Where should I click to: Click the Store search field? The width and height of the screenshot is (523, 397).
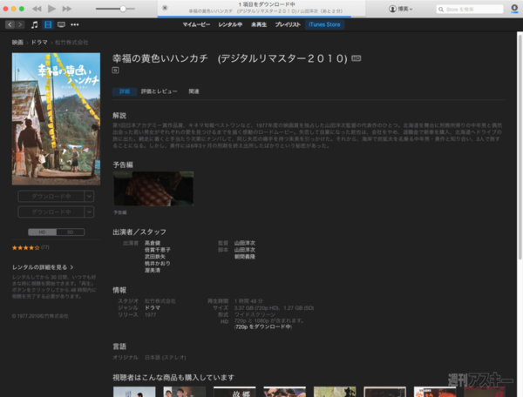click(470, 10)
